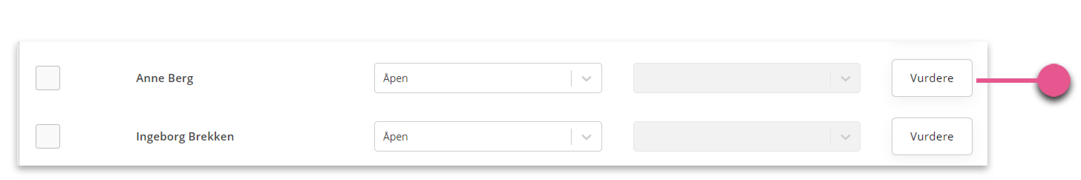The width and height of the screenshot is (1081, 180).
Task: Click the chevron arrow in Ingeborg Brekken's Åpen dropdown
Action: point(586,137)
